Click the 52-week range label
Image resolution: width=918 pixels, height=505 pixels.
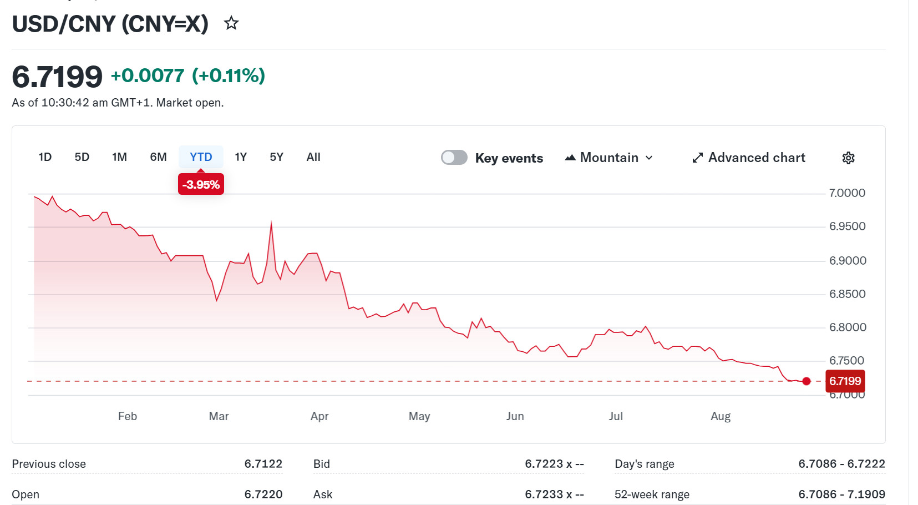(652, 494)
